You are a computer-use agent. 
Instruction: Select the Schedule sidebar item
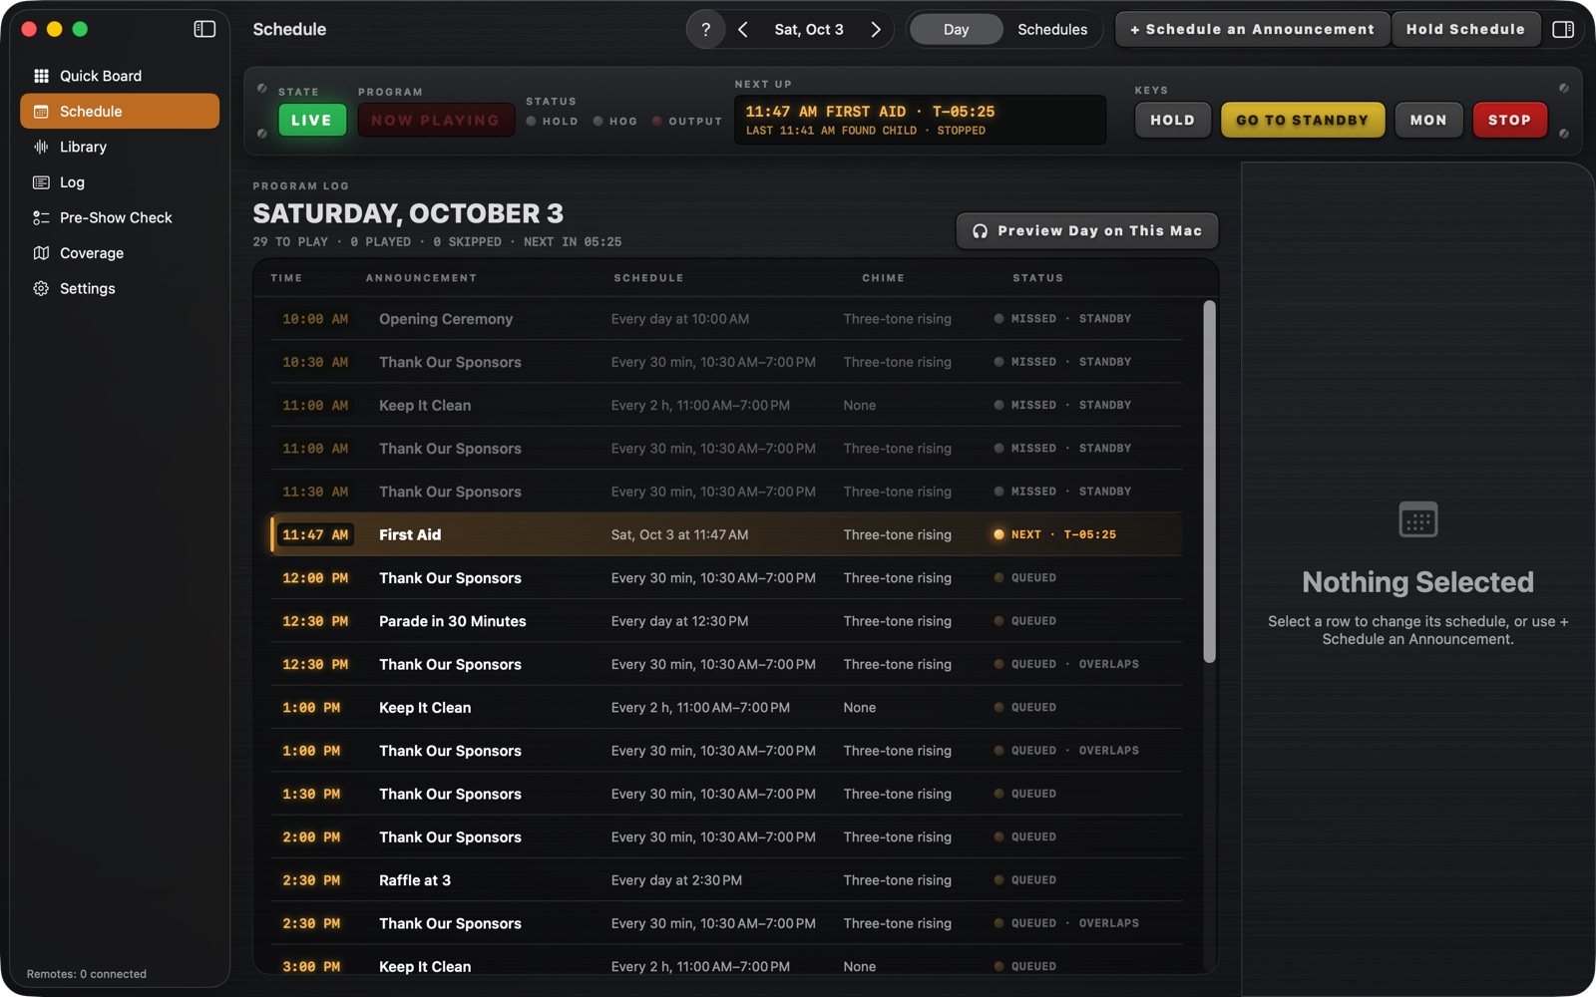click(x=120, y=111)
